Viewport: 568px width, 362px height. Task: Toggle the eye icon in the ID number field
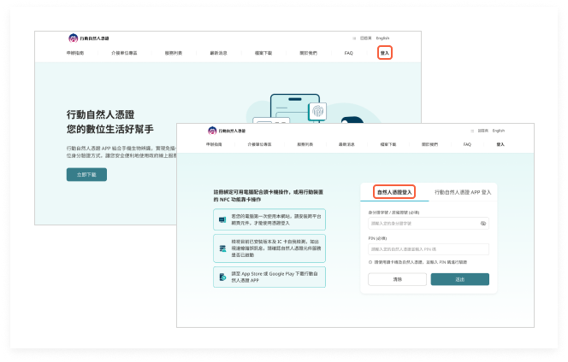[x=483, y=223]
